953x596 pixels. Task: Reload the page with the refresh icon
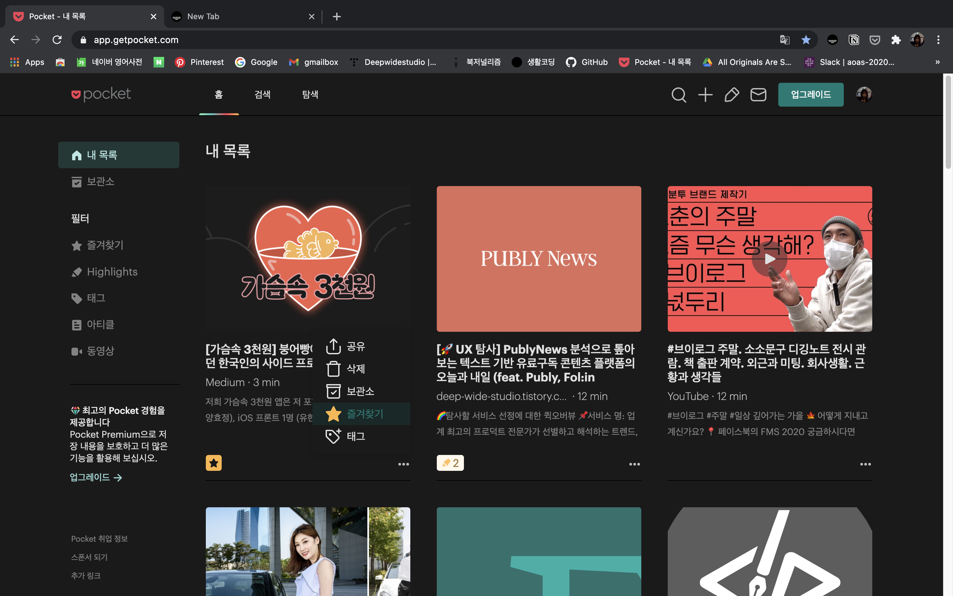57,40
